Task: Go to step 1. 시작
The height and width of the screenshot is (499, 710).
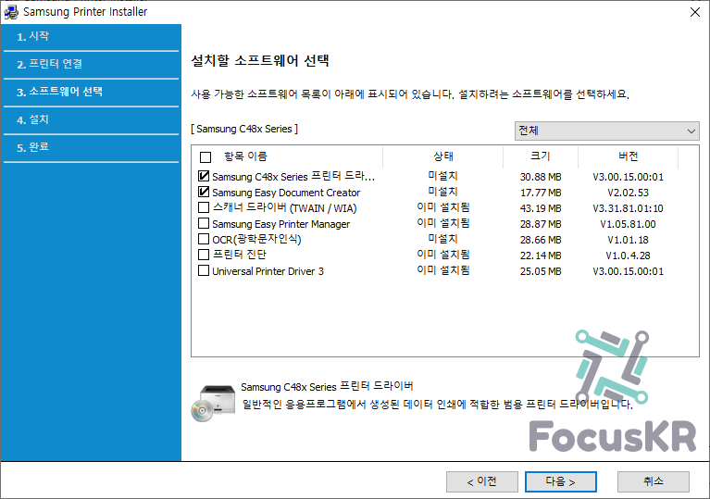Action: coord(91,37)
